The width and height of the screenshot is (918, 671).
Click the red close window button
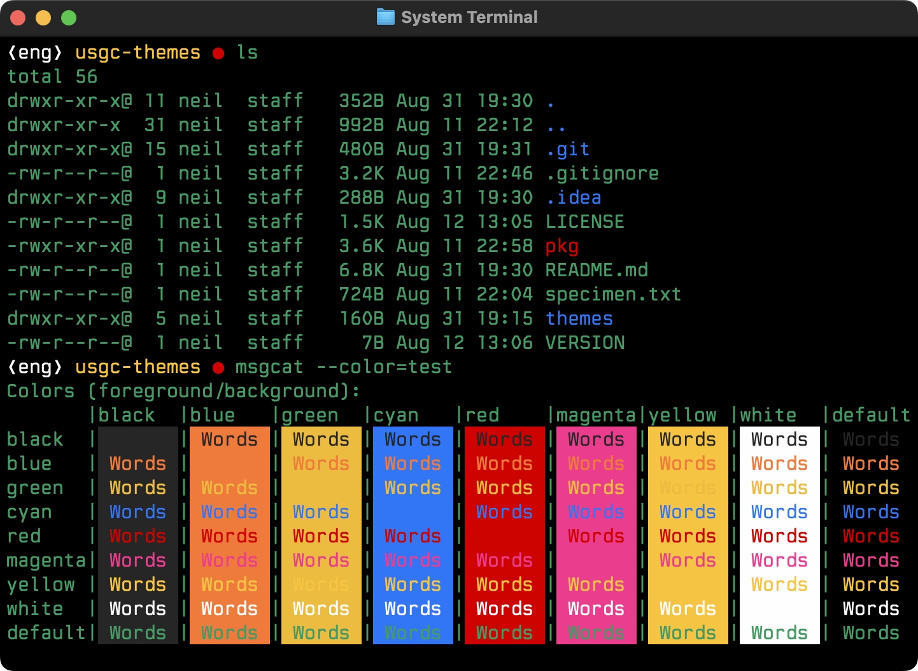[x=18, y=18]
